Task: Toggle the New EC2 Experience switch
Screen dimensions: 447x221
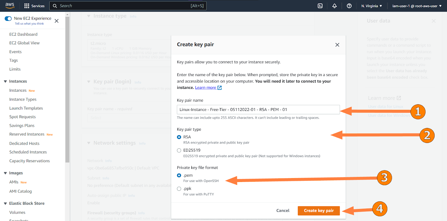Action: [8, 19]
